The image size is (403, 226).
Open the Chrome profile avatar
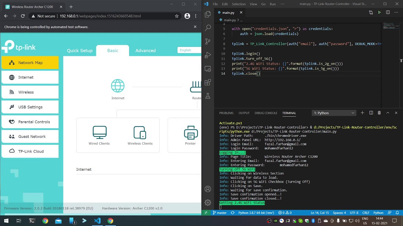click(x=187, y=16)
